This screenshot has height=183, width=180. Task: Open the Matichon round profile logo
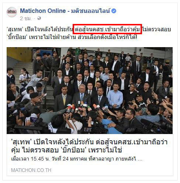[x=12, y=12]
